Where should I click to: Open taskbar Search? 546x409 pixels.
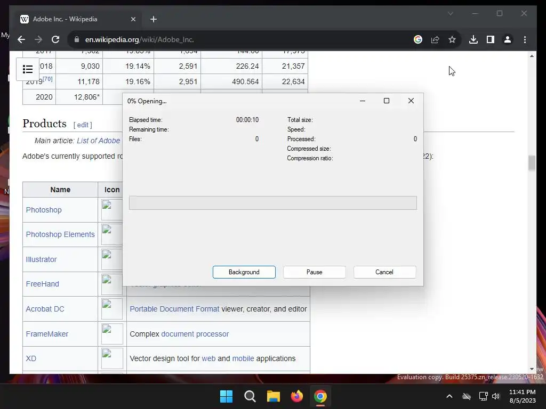click(250, 396)
